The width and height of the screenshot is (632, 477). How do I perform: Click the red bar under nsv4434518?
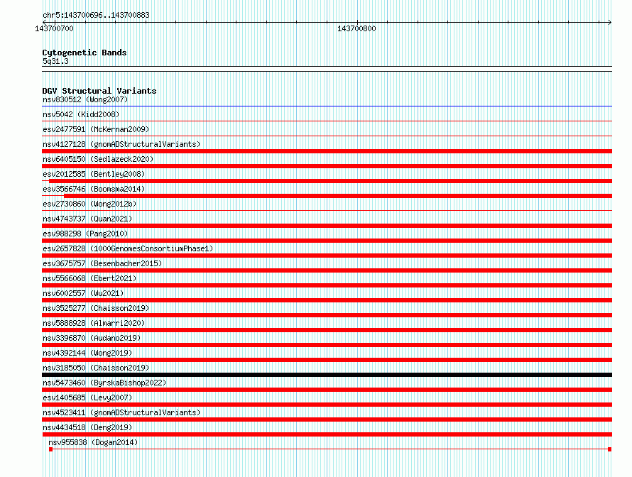point(327,434)
